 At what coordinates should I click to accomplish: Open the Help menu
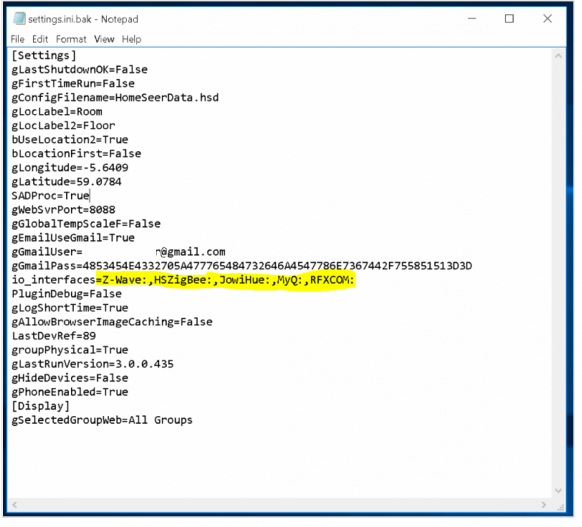[132, 39]
